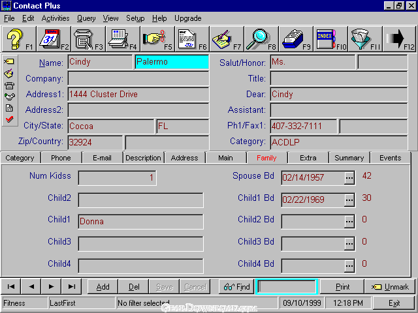Open search with the F8 magnifier icon
The height and width of the screenshot is (313, 418).
[261, 39]
